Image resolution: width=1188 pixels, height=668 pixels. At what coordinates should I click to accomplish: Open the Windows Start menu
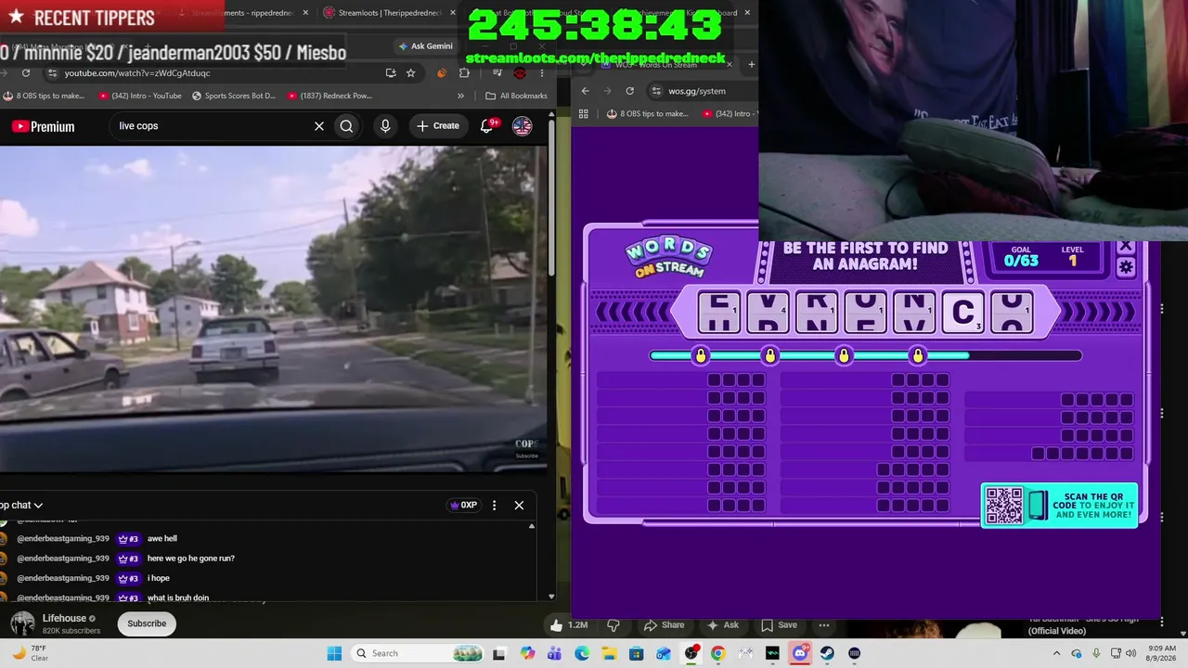tap(334, 653)
